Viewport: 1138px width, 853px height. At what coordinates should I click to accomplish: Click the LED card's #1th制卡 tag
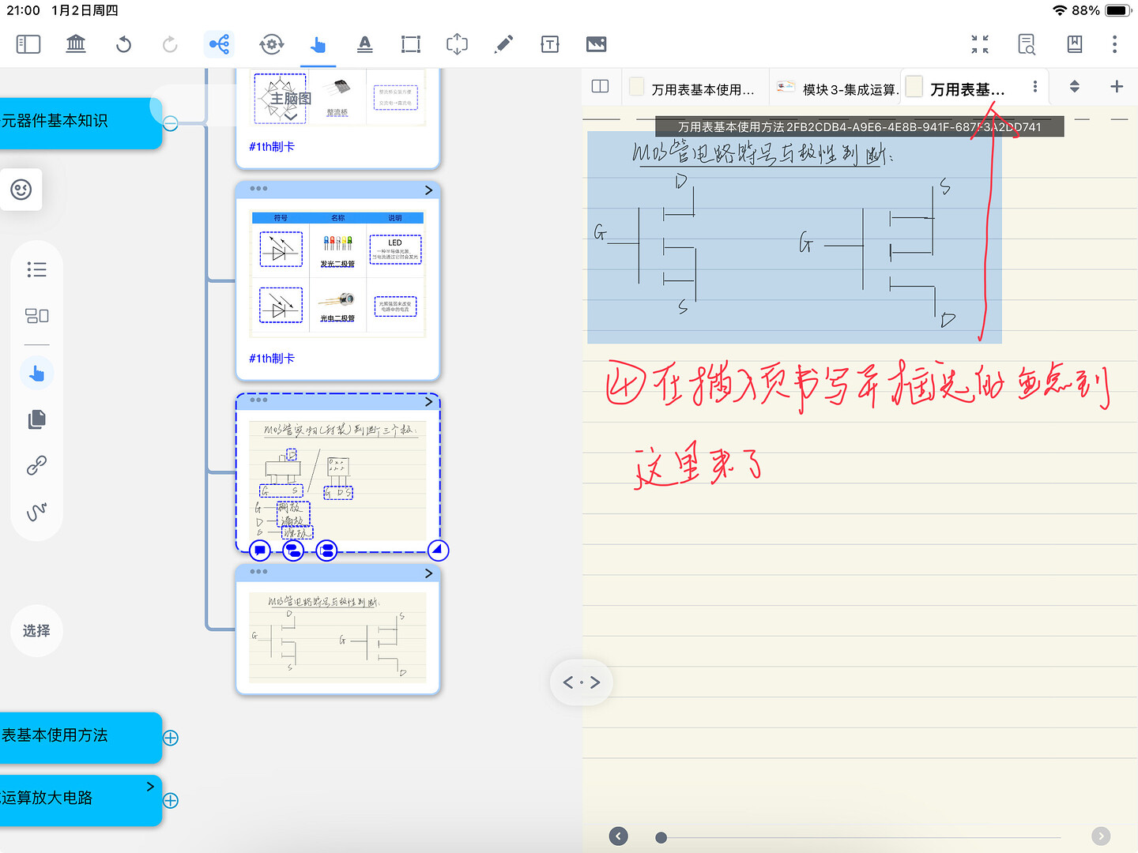coord(272,359)
